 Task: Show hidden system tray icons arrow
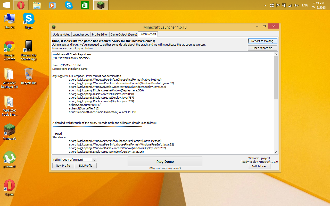[266, 5]
